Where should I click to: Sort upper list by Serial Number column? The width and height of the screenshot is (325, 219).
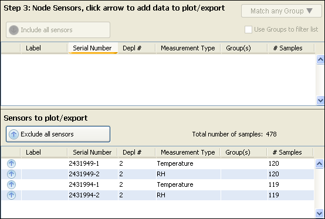click(x=93, y=48)
